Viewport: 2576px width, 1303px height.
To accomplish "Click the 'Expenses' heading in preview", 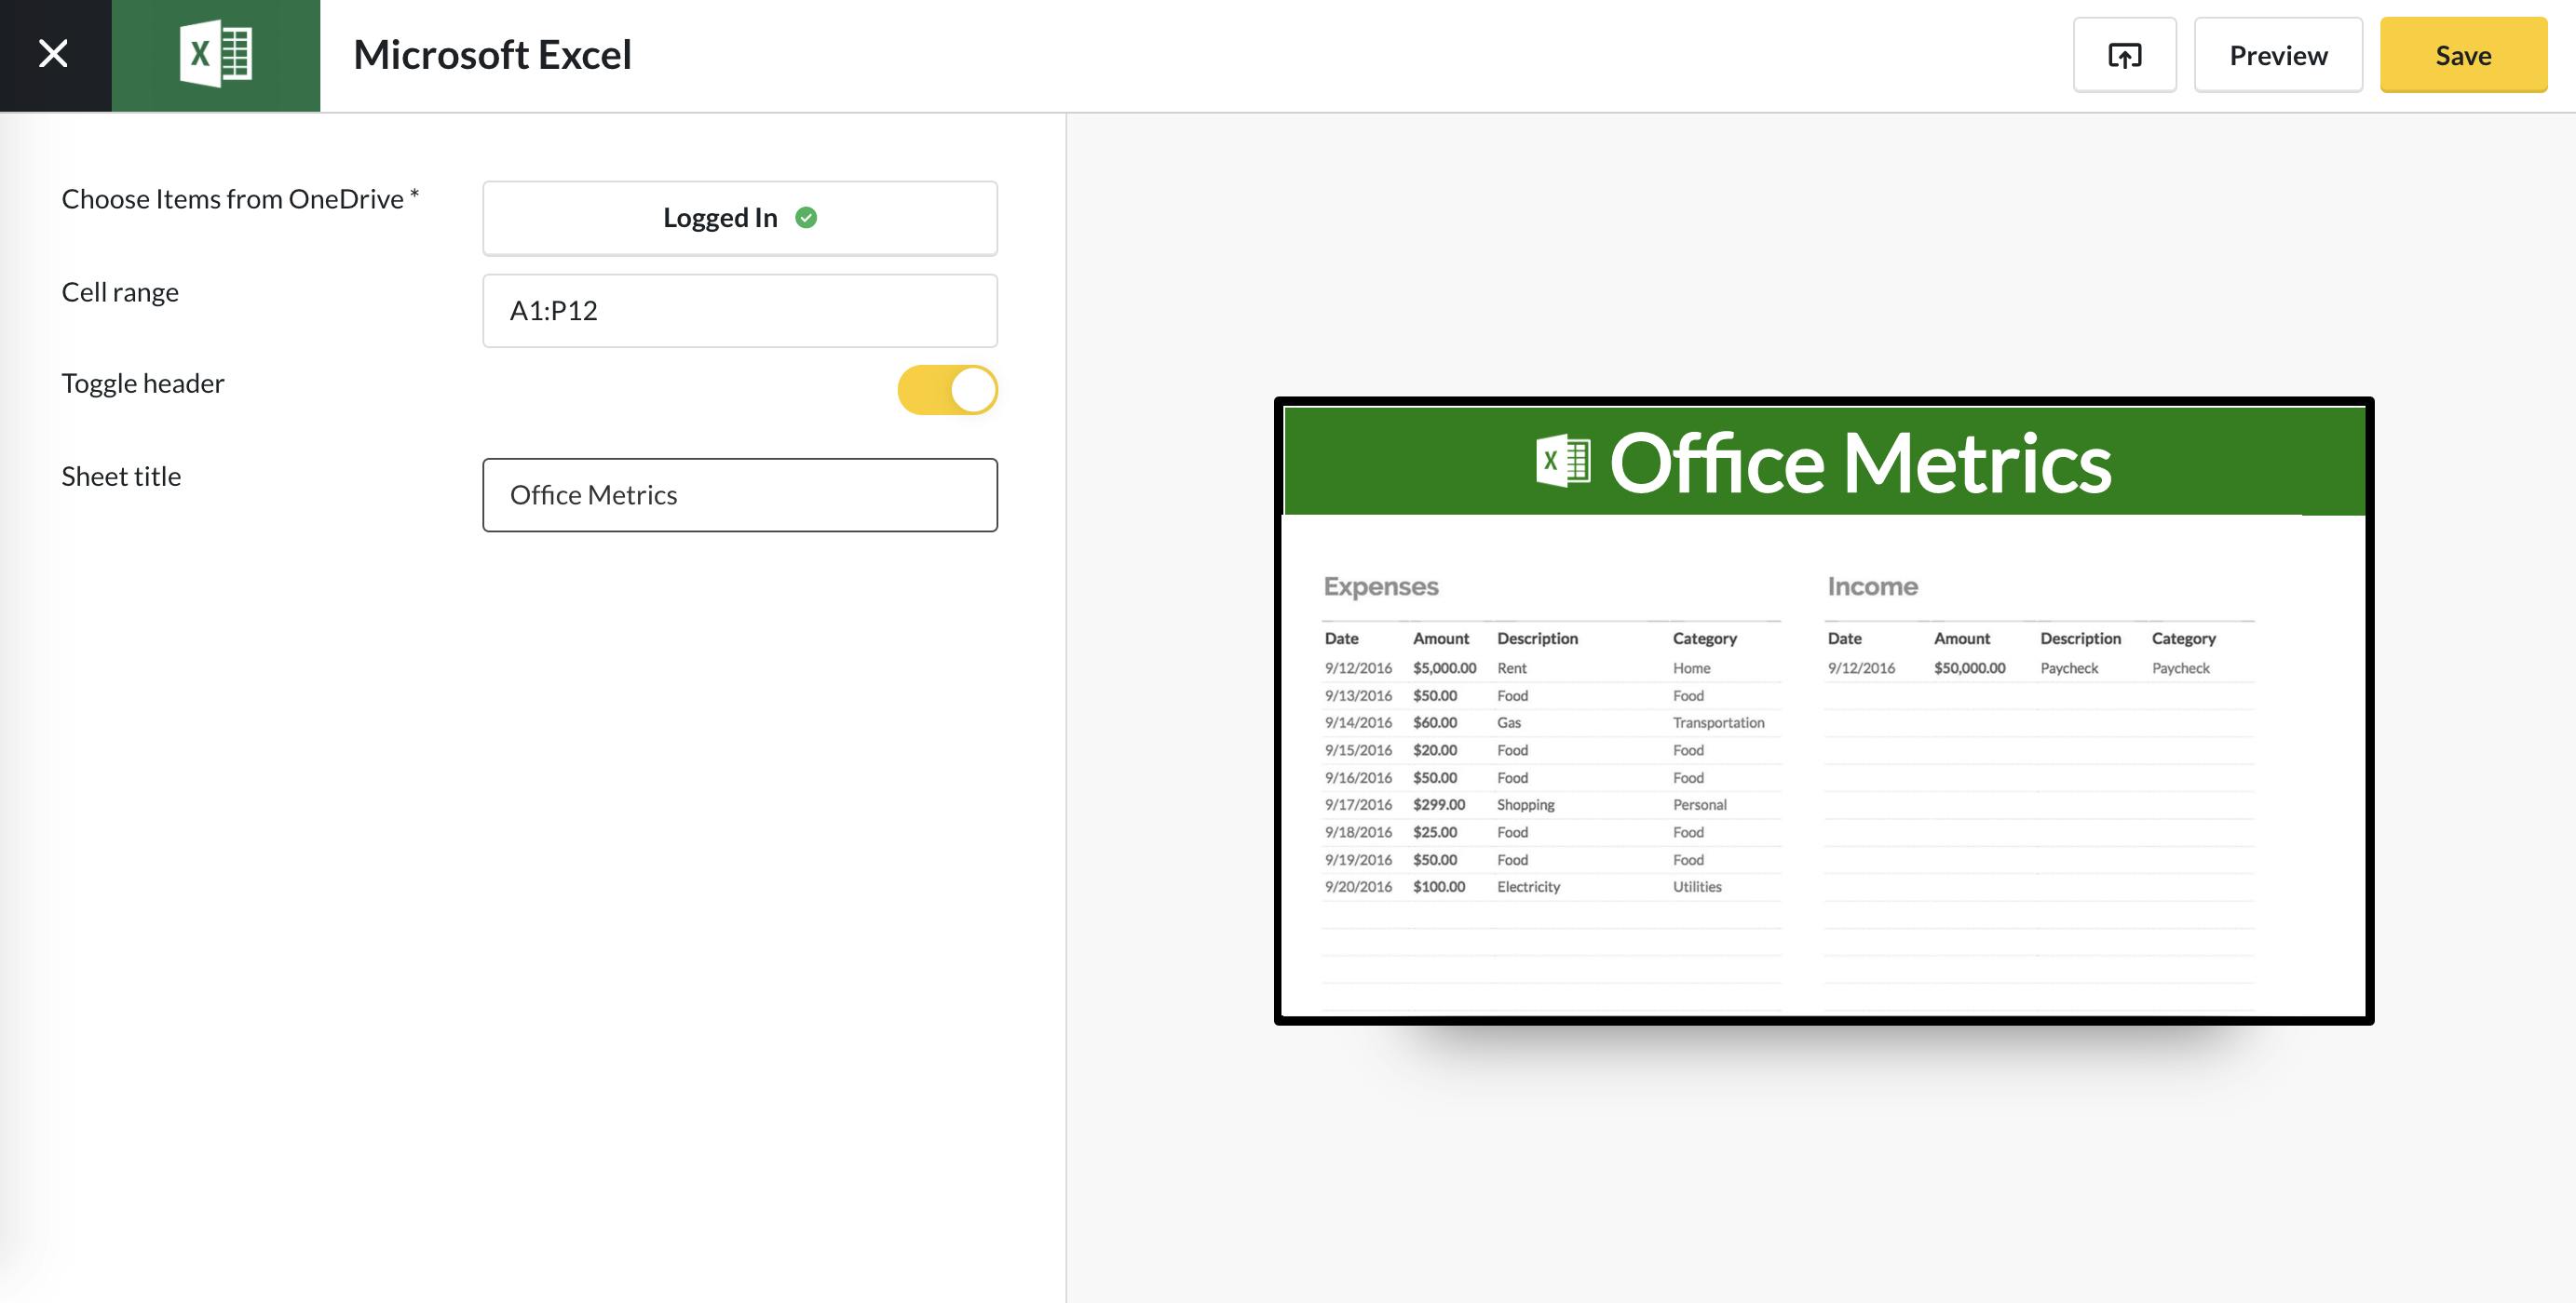I will (x=1380, y=586).
